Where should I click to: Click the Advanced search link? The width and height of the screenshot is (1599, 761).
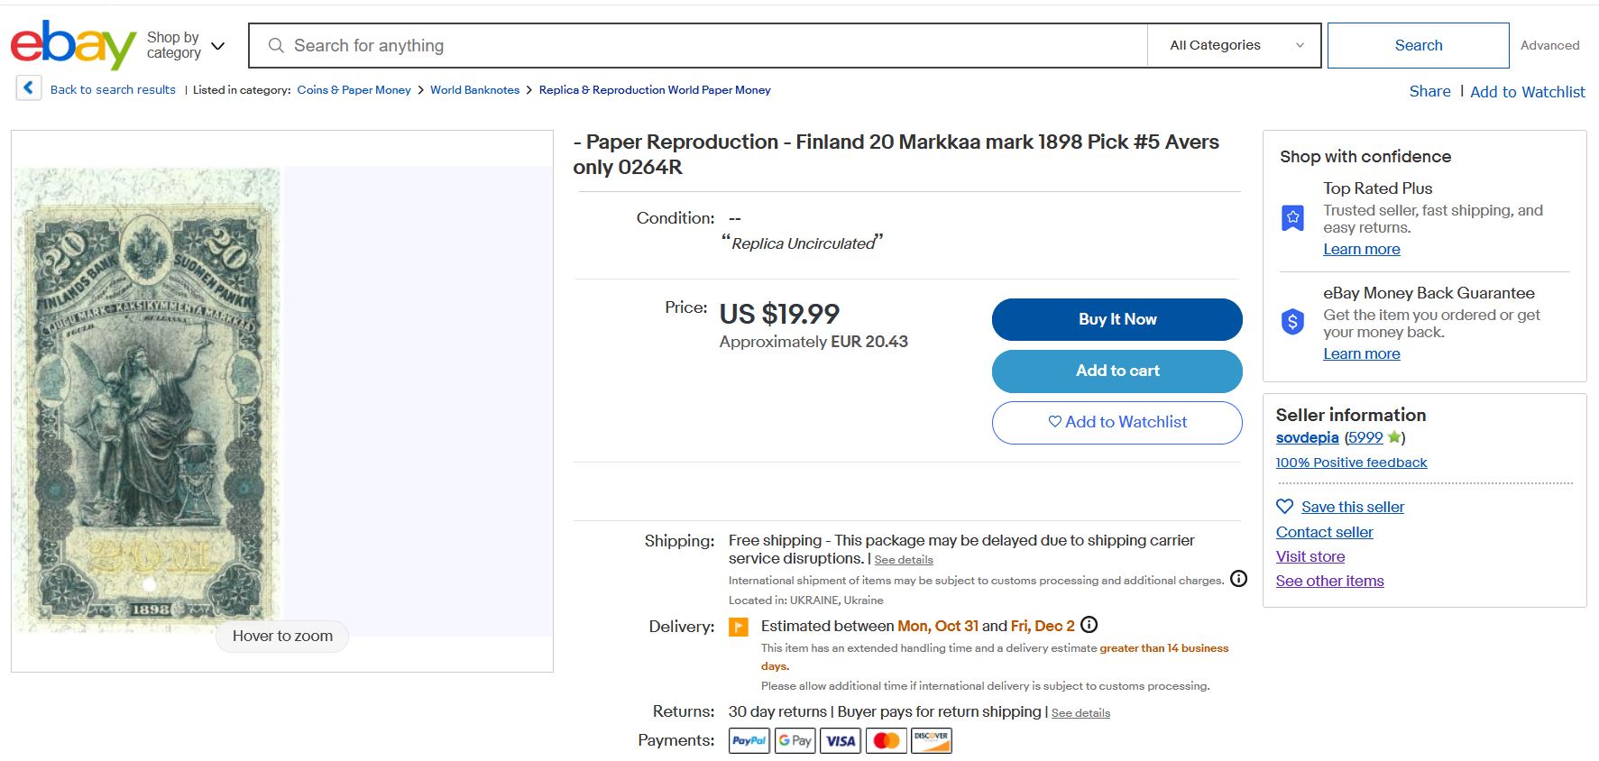click(x=1549, y=45)
